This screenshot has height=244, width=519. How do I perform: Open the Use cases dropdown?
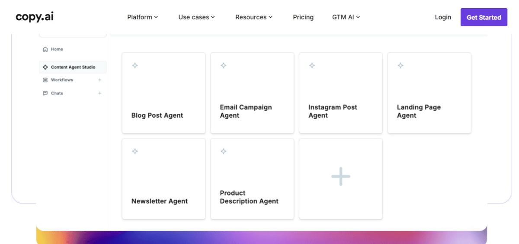196,17
